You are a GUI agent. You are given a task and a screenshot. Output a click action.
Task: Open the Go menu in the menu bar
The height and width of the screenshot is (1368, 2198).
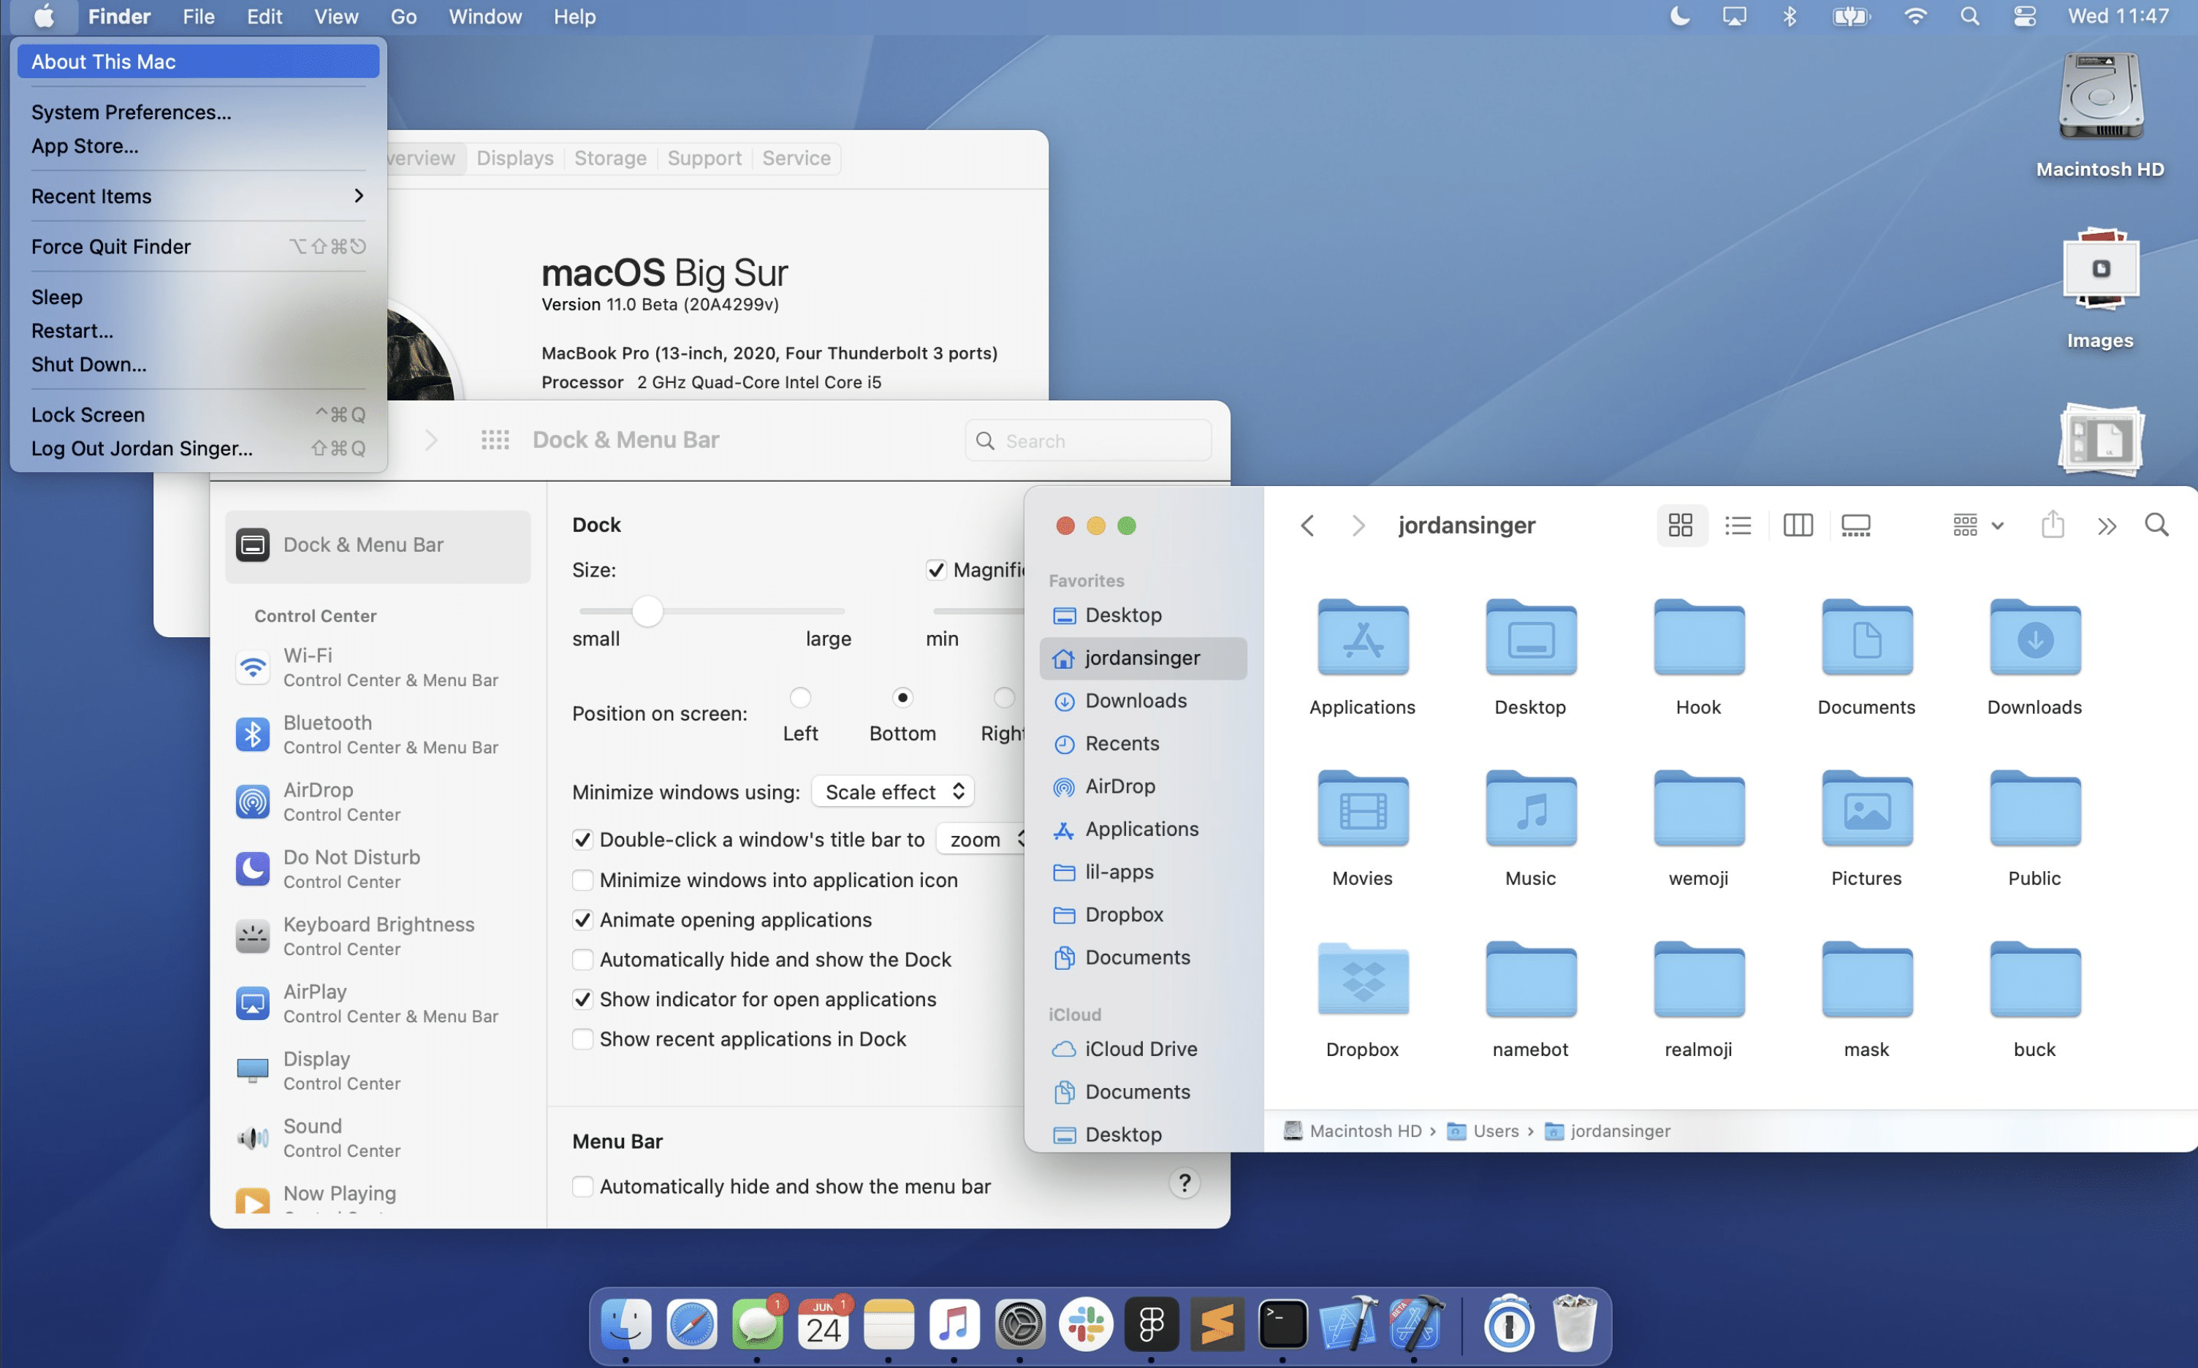click(403, 16)
